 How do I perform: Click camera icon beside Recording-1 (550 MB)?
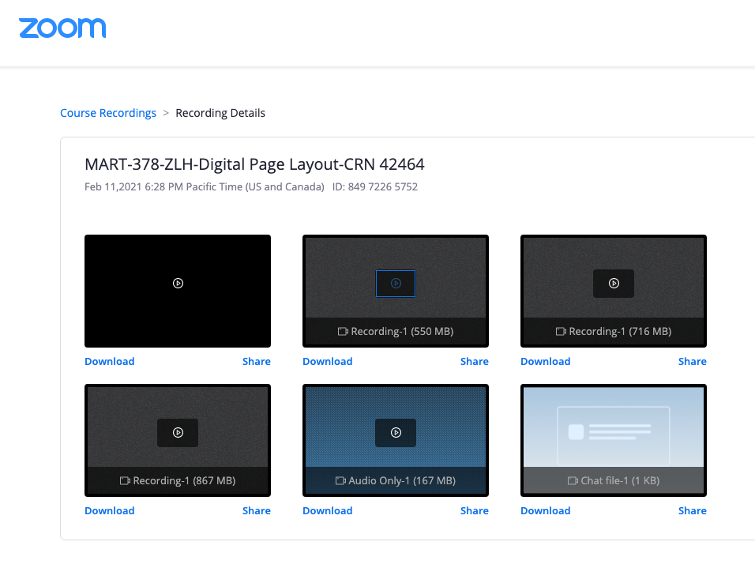tap(343, 332)
